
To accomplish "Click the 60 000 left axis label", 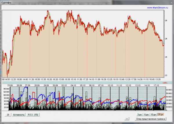I will [7, 101].
